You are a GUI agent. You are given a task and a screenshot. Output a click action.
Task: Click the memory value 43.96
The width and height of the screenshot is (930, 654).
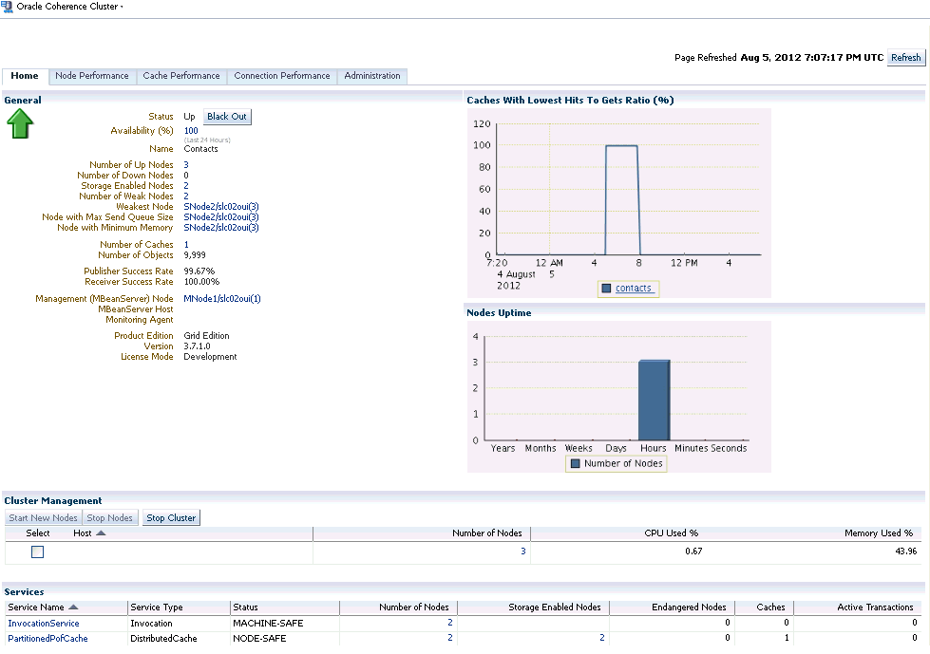(x=905, y=551)
